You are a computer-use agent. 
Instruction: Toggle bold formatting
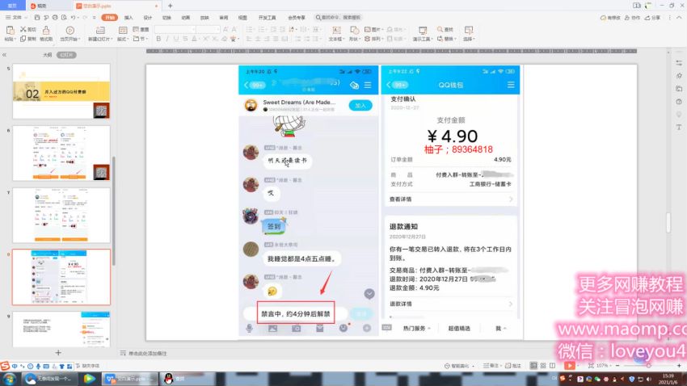tap(158, 39)
